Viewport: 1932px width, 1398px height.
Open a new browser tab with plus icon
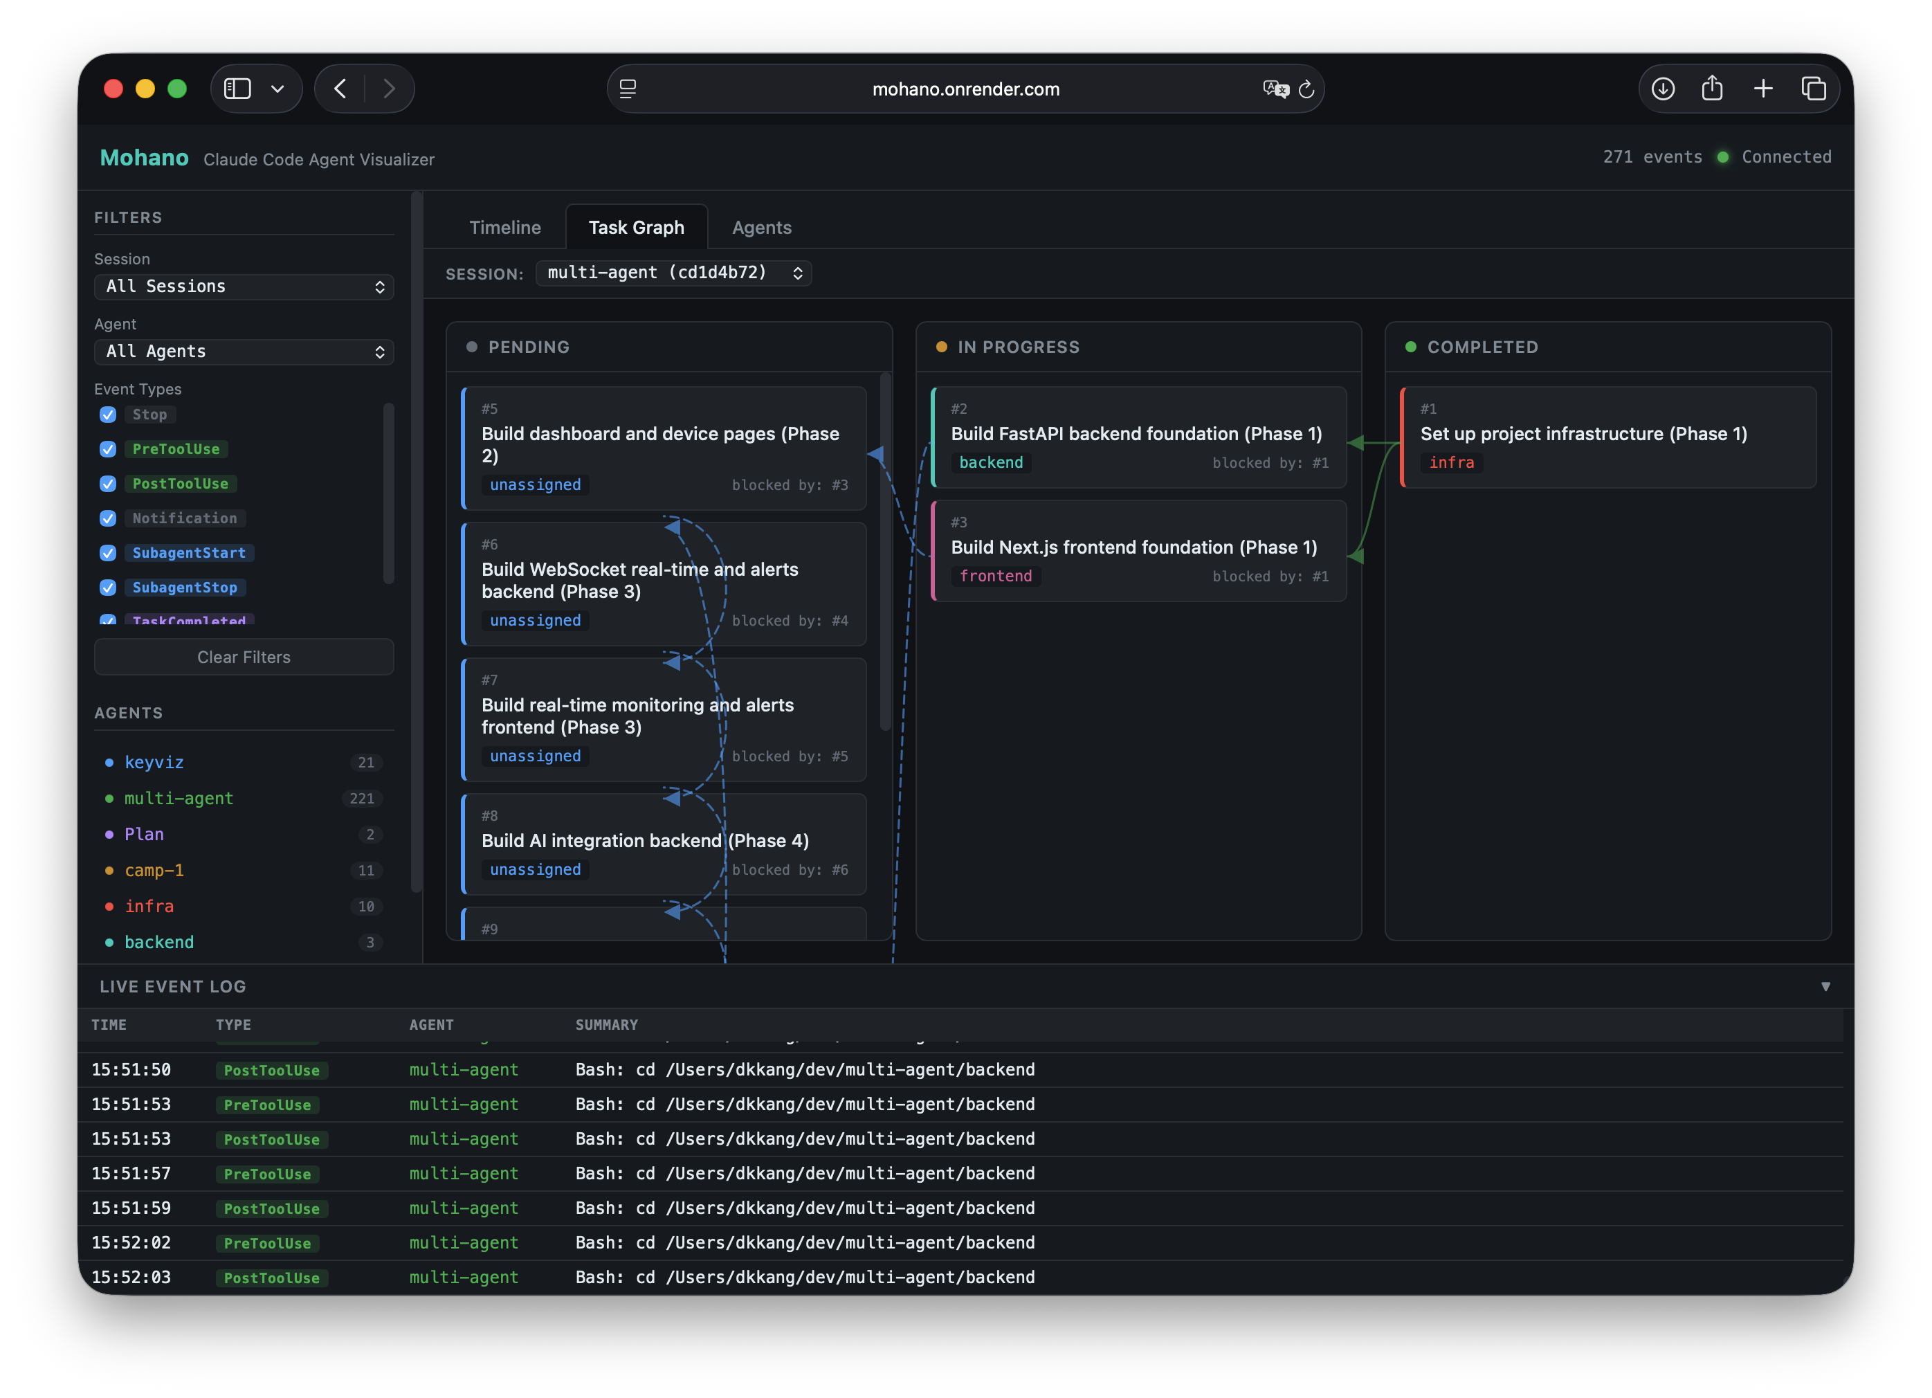point(1762,88)
